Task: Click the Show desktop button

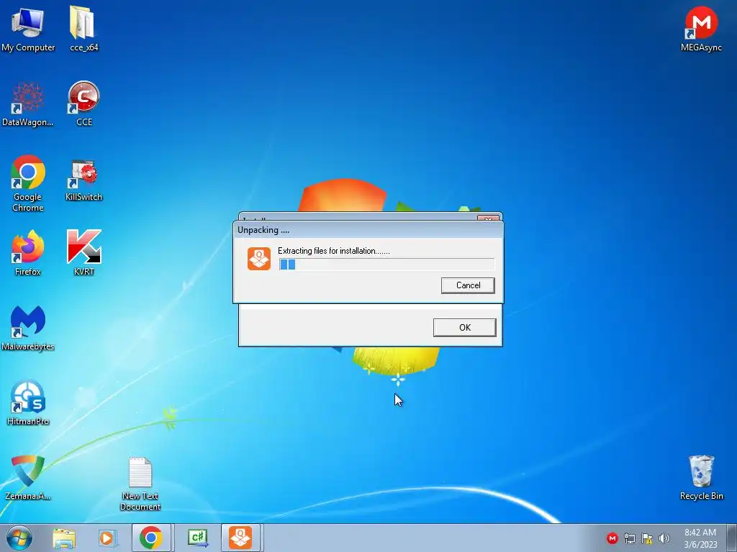Action: point(733,538)
